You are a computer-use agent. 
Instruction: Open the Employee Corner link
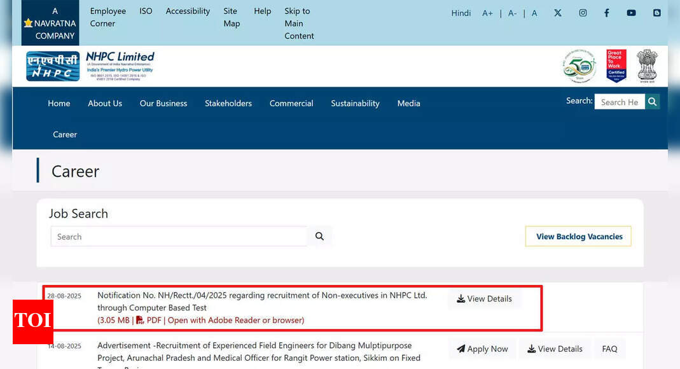coord(108,17)
